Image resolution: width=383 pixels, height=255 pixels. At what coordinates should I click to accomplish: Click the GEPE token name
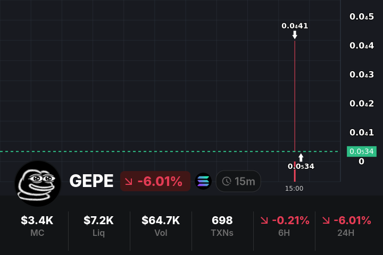(91, 181)
